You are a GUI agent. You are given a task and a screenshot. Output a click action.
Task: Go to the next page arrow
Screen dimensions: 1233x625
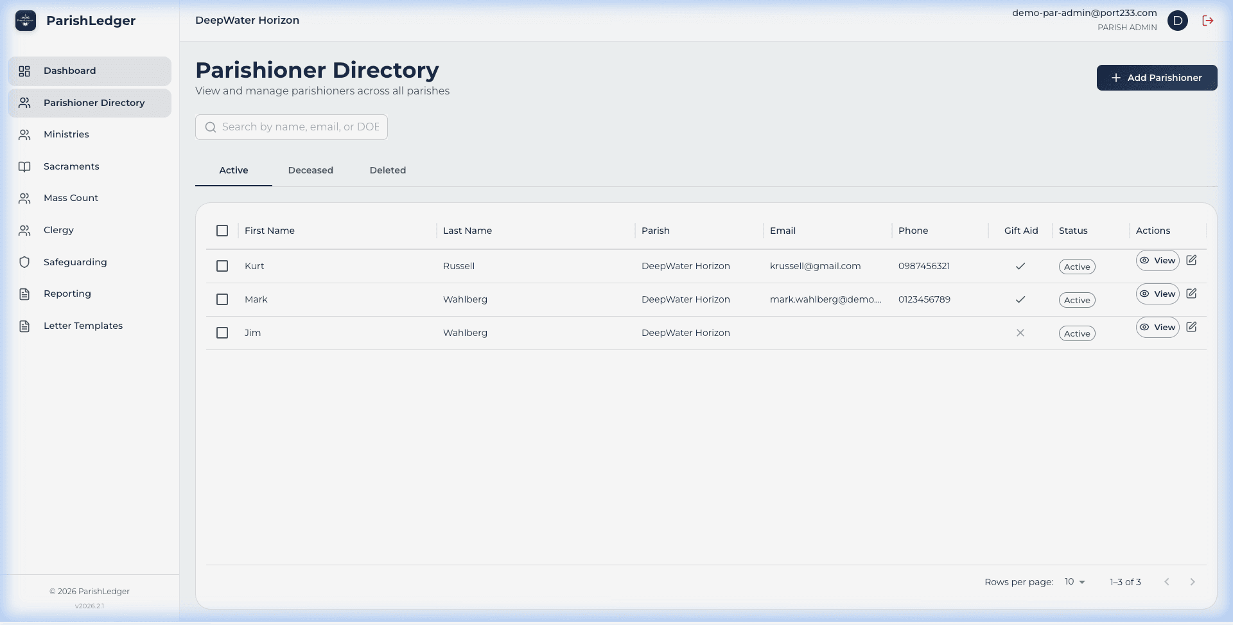coord(1193,582)
